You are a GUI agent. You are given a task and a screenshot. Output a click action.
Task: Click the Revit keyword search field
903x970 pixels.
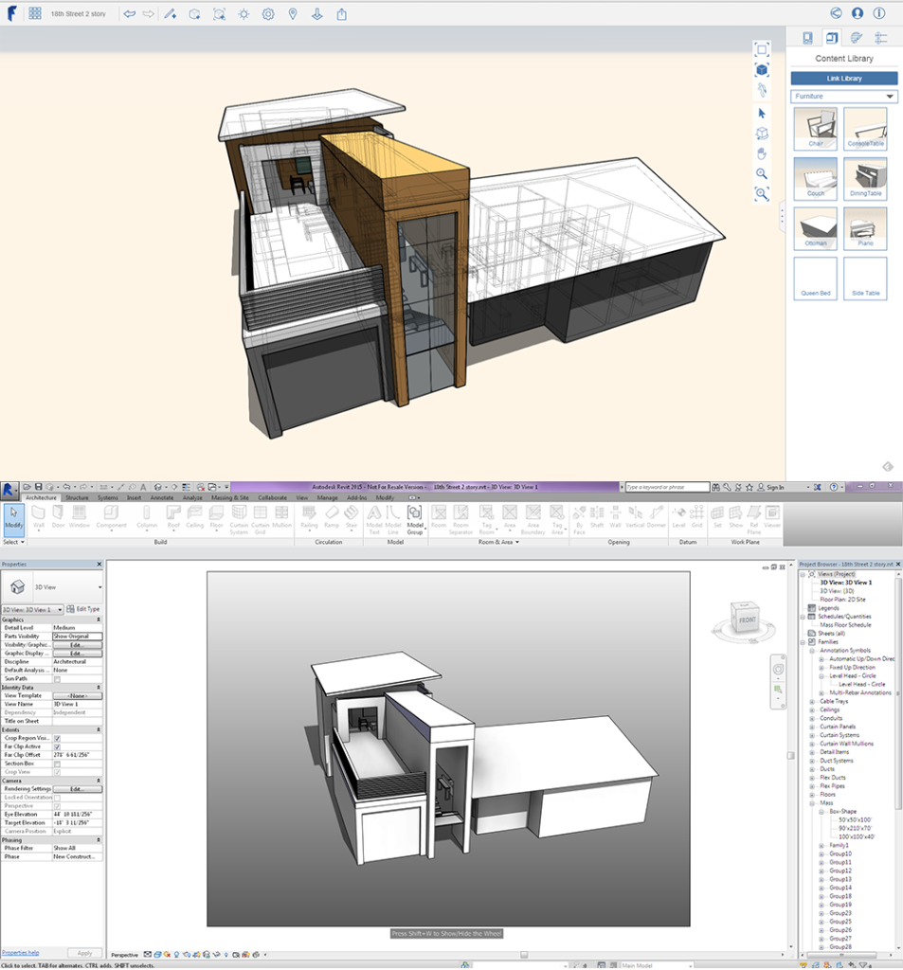[x=666, y=488]
